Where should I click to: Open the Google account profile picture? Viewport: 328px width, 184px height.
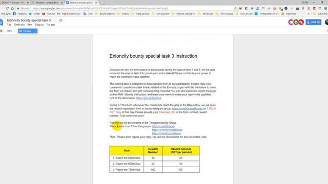click(326, 22)
